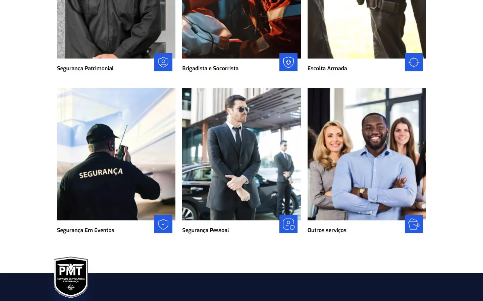Click the Segurança Em Eventos shield-check icon
This screenshot has width=483, height=301.
tap(163, 224)
